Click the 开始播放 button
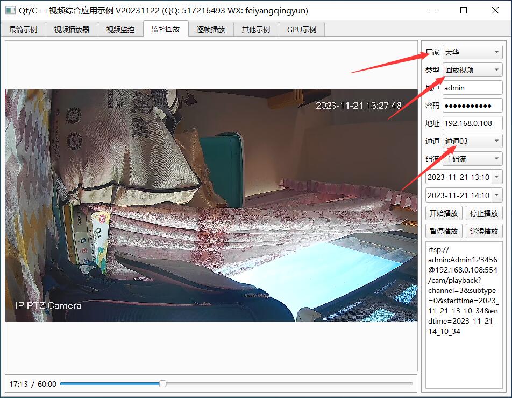 [443, 213]
